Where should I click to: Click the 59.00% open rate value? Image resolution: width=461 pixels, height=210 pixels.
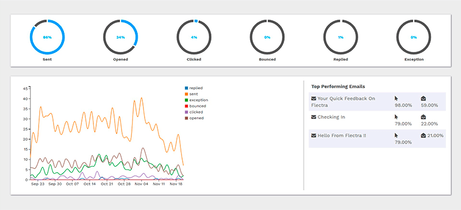click(429, 105)
